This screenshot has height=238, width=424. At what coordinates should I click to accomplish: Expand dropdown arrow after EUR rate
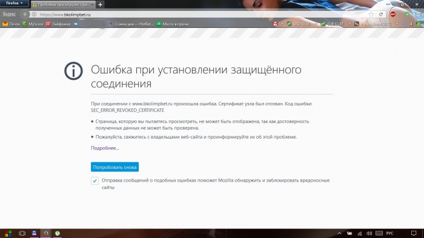tap(349, 24)
